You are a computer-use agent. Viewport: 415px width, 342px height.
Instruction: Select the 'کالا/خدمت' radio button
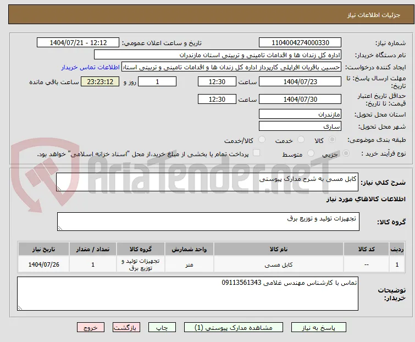click(262, 140)
